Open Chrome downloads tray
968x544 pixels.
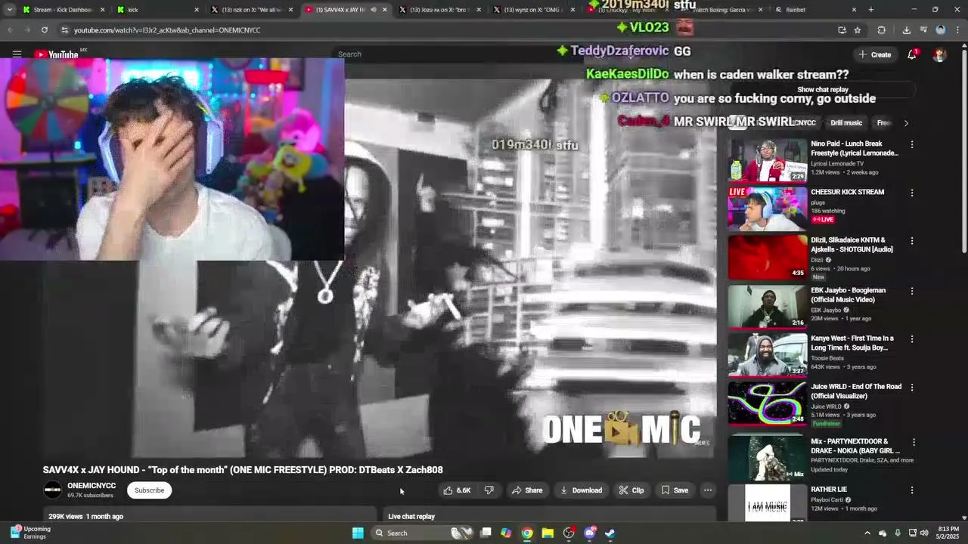click(x=906, y=30)
